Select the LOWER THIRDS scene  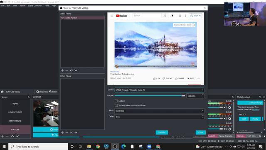15,112
